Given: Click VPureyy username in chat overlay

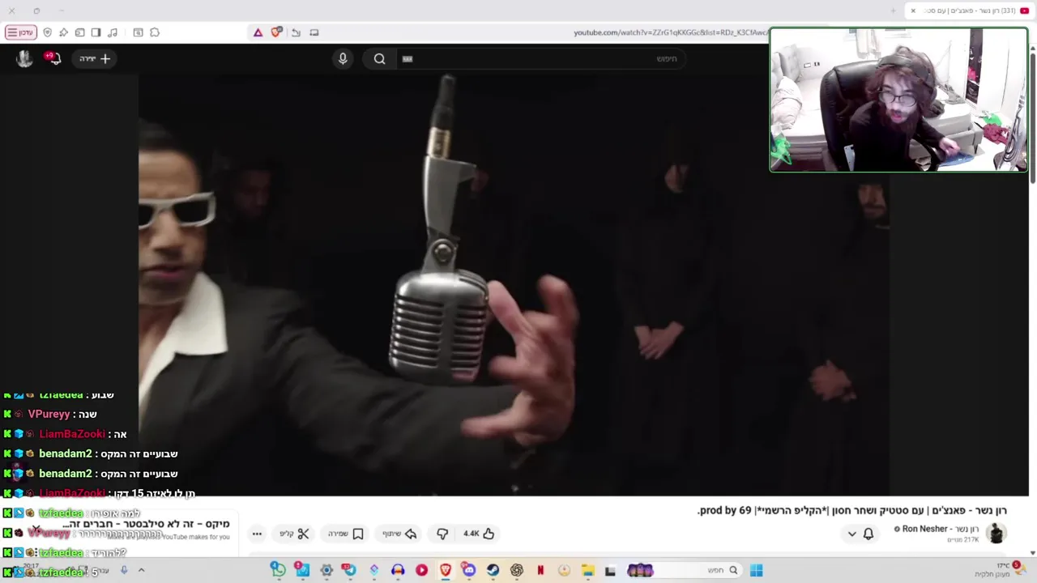Looking at the screenshot, I should click(x=49, y=414).
